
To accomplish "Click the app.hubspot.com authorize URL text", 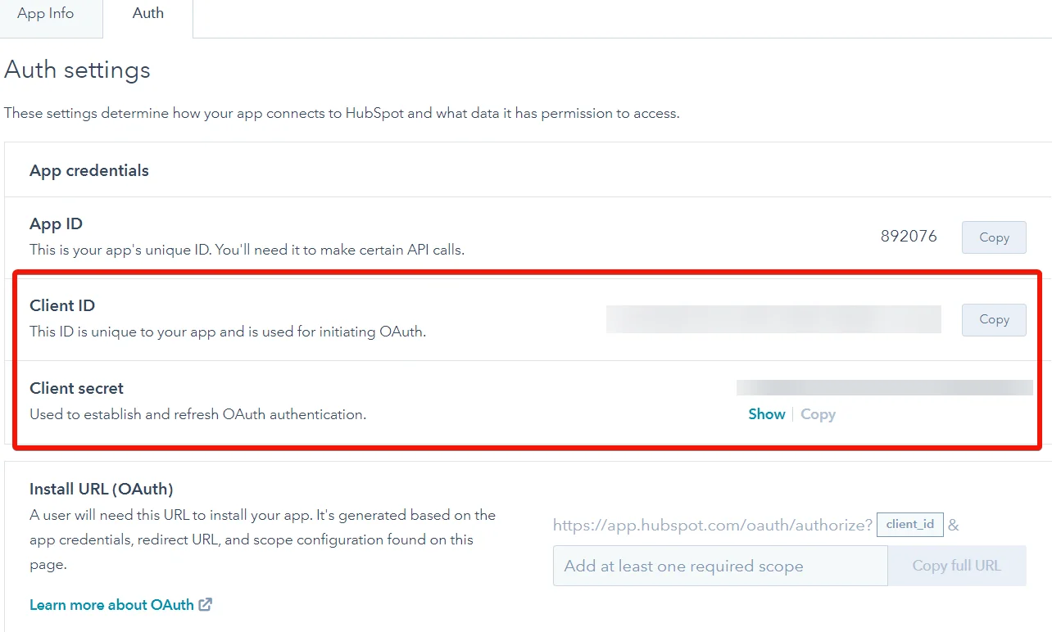I will (x=713, y=525).
